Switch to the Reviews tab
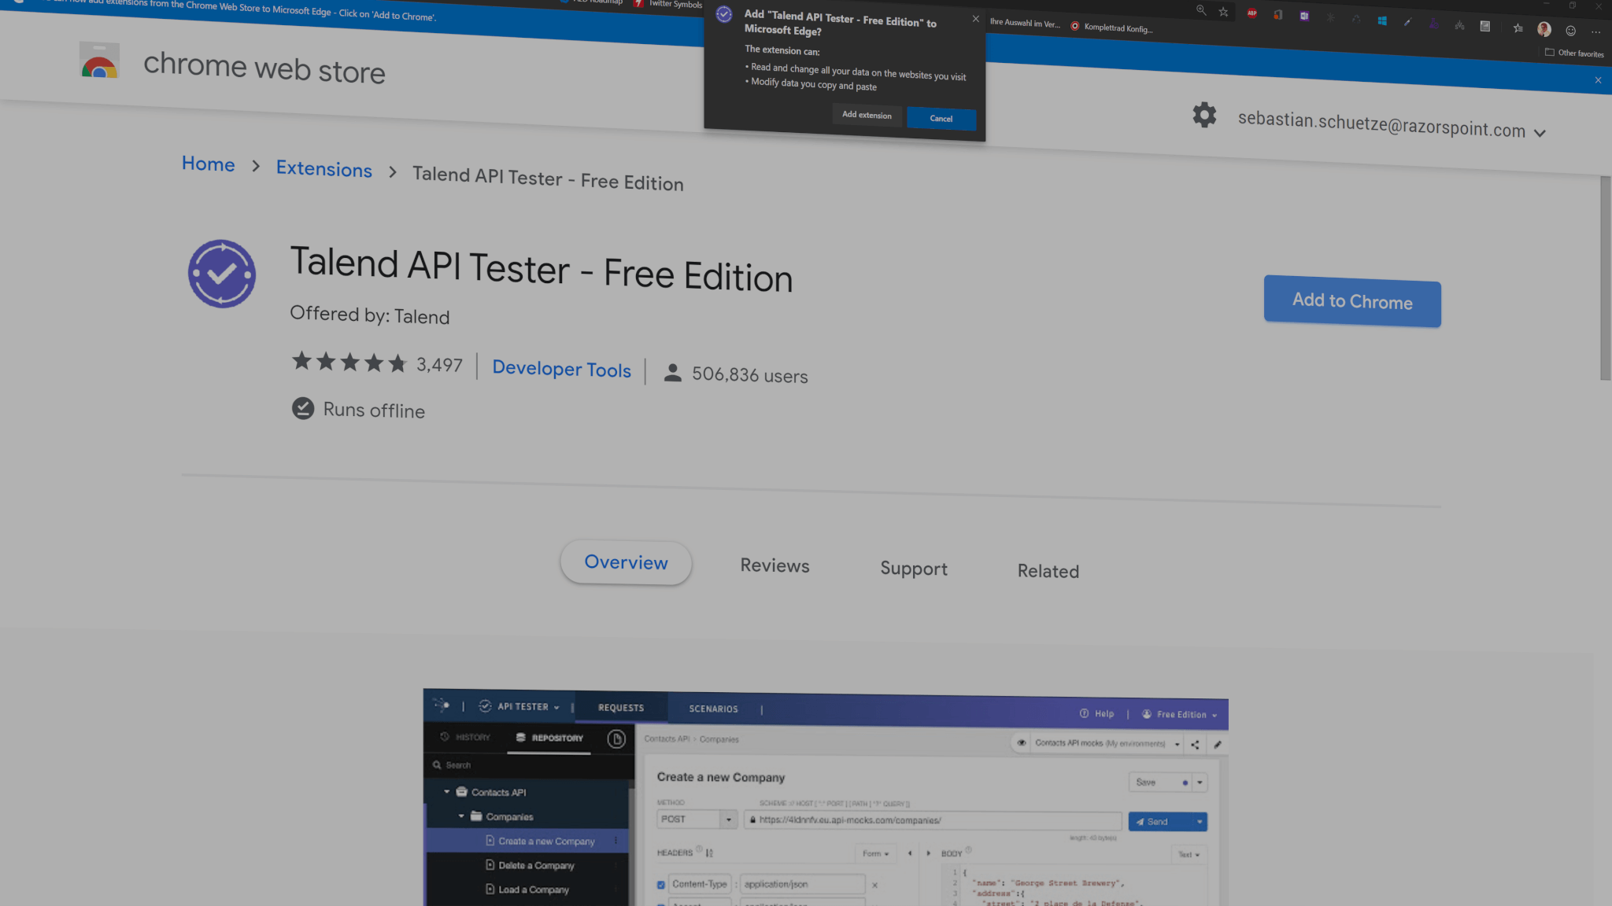 click(x=775, y=565)
